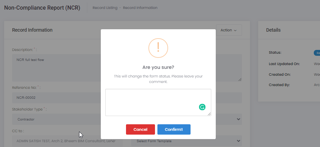Image resolution: width=320 pixels, height=147 pixels.
Task: Click the Grammarly icon in comment box
Action: tap(202, 107)
